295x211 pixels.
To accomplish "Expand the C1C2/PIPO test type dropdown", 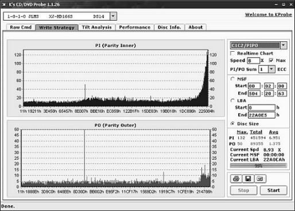I will tap(284, 45).
